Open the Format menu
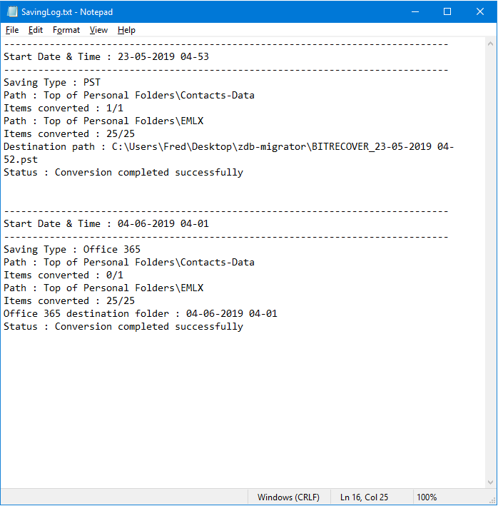Screen dimensions: 498x506 point(66,30)
